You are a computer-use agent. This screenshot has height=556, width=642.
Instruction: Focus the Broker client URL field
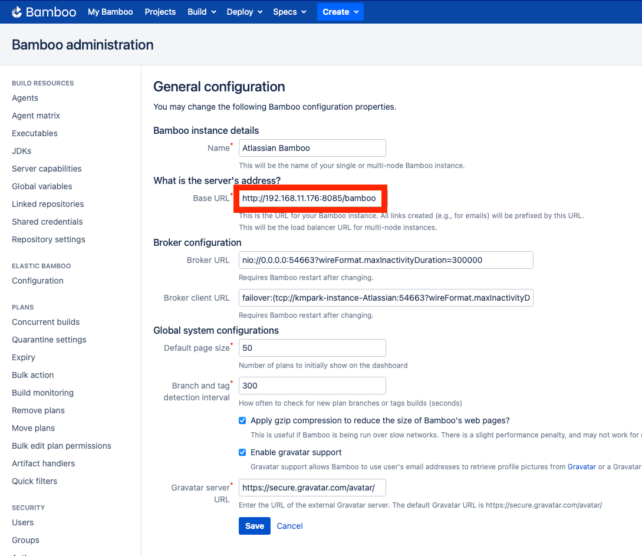click(x=386, y=298)
